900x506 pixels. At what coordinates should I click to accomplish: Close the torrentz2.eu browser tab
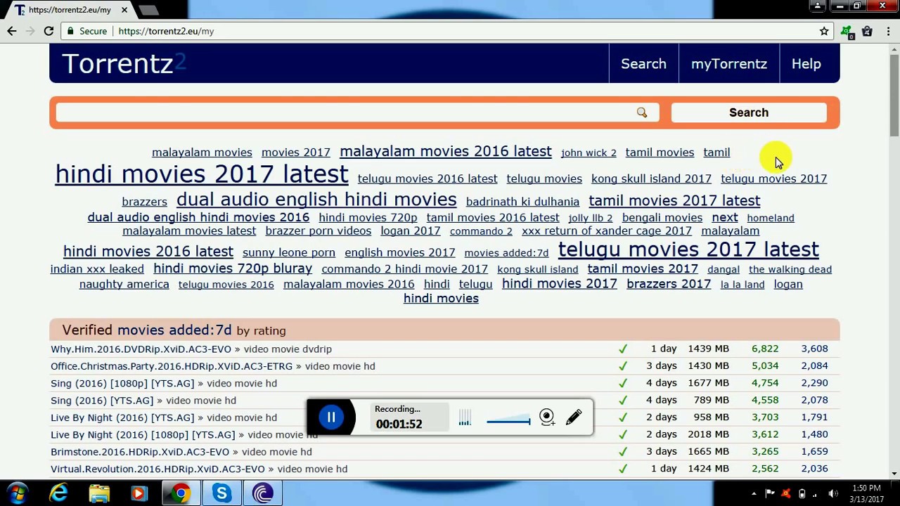pos(124,10)
